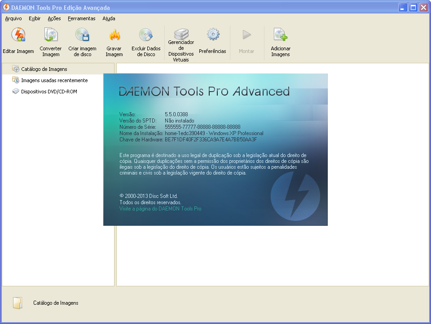Image resolution: width=431 pixels, height=324 pixels.
Task: Open the Exibir menu
Action: tap(35, 18)
